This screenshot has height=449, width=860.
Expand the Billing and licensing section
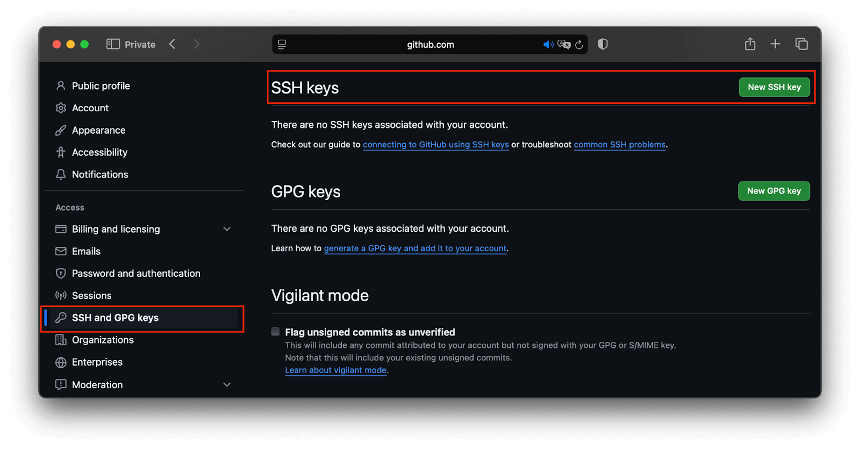coord(227,229)
